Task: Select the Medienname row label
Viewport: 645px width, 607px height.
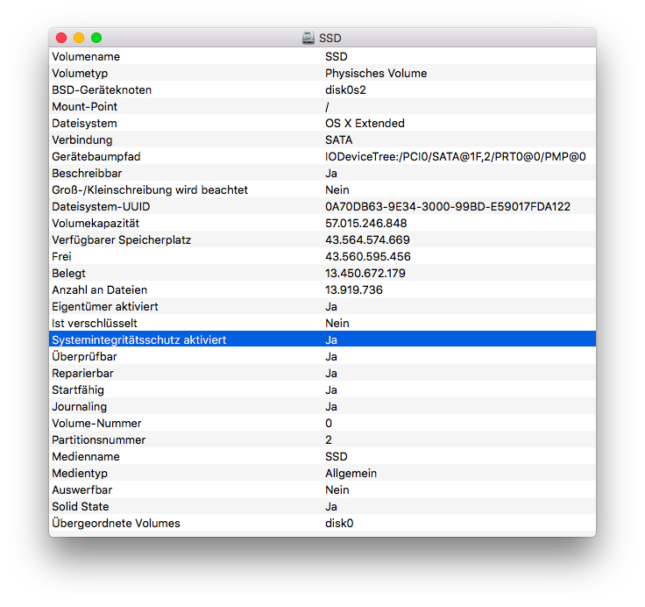Action: pyautogui.click(x=86, y=457)
